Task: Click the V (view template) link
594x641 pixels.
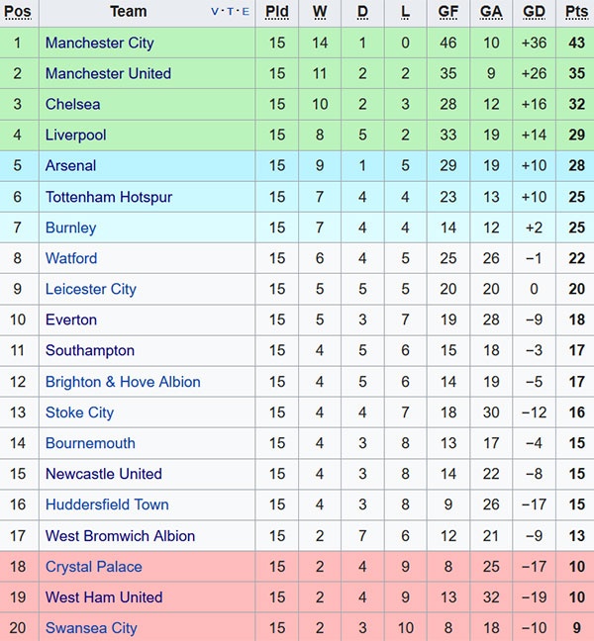Action: [x=216, y=13]
